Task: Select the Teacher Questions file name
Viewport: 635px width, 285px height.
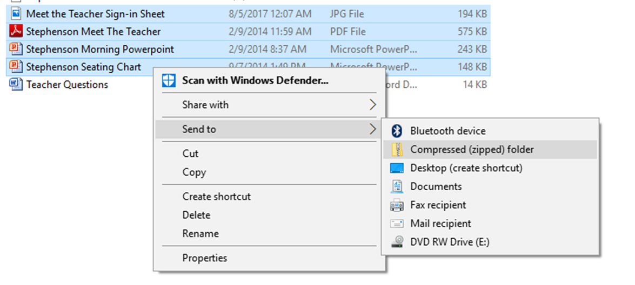Action: [x=67, y=85]
